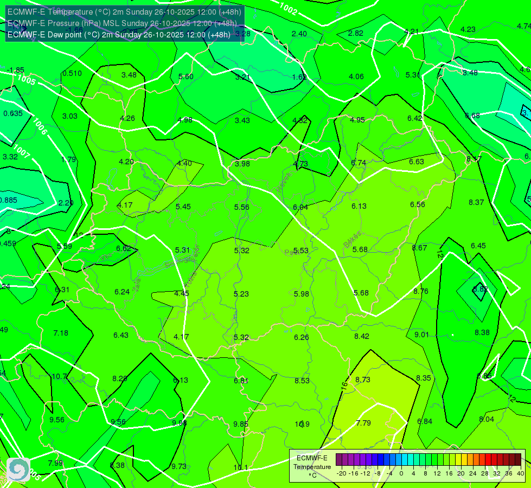
Task: Click the 8.67 grid value
Action: coord(419,248)
